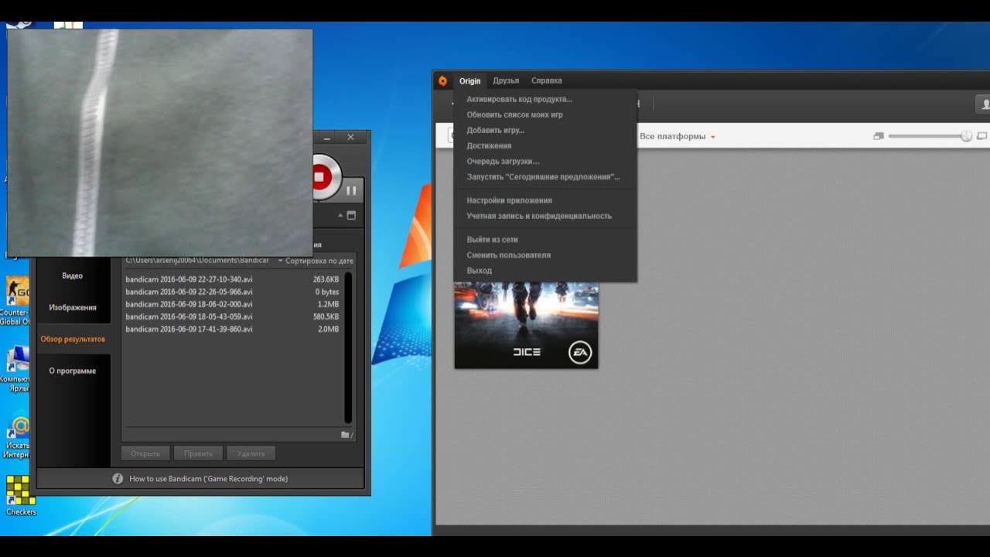990x557 pixels.
Task: Expand the Все платформы dropdown
Action: click(x=678, y=136)
